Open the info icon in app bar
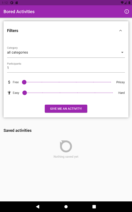Image resolution: width=132 pixels, height=212 pixels. pyautogui.click(x=126, y=11)
